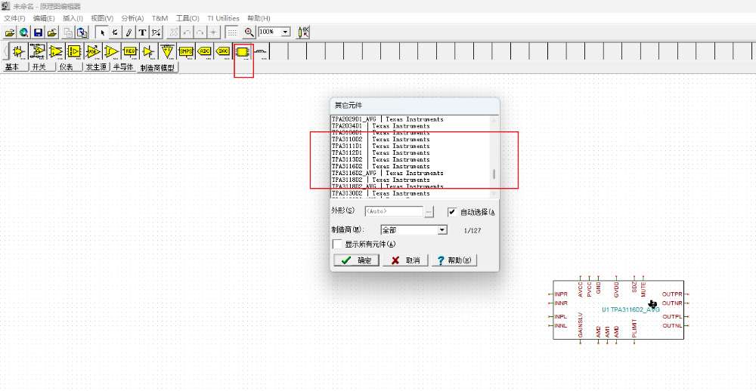This screenshot has width=756, height=391.
Task: Select the Text (T) tool
Action: click(x=142, y=32)
